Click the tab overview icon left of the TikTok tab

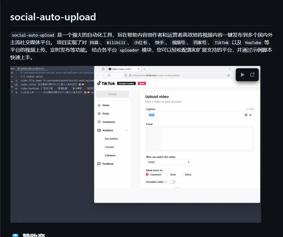tap(103, 69)
